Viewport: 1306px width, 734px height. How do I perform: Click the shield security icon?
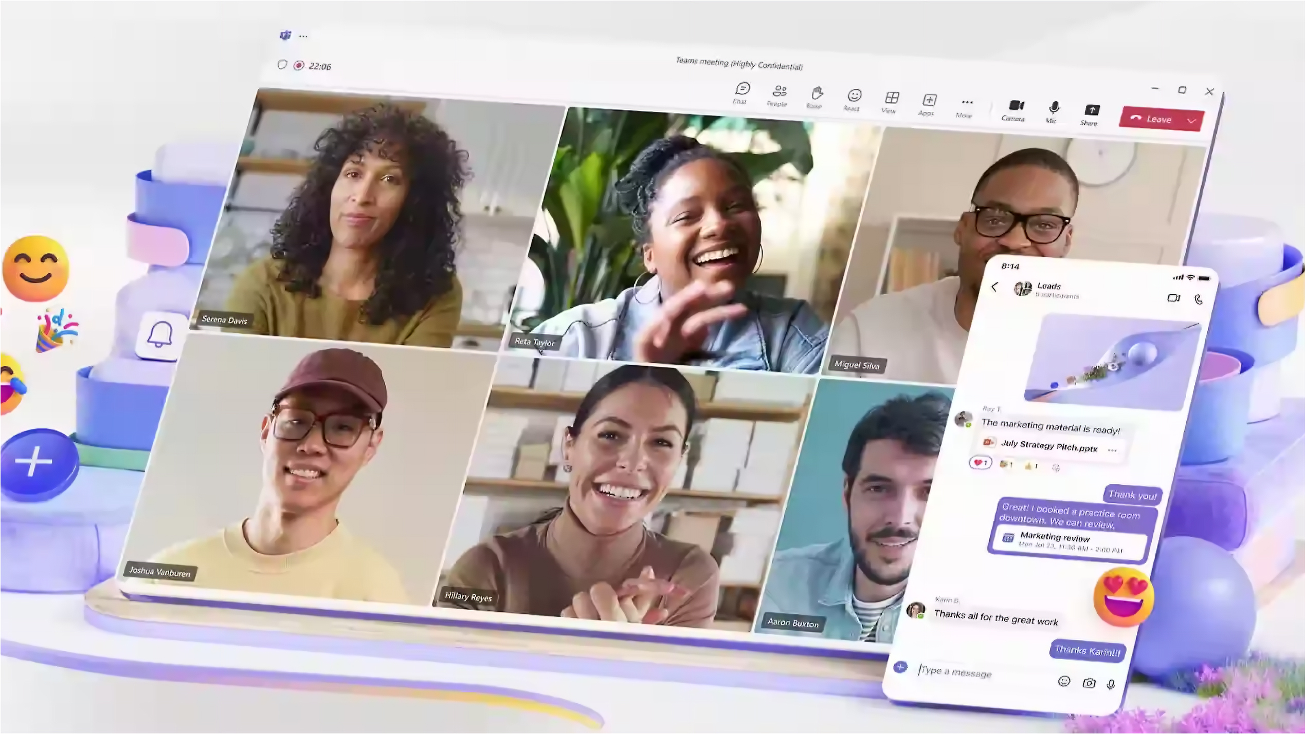(x=282, y=65)
